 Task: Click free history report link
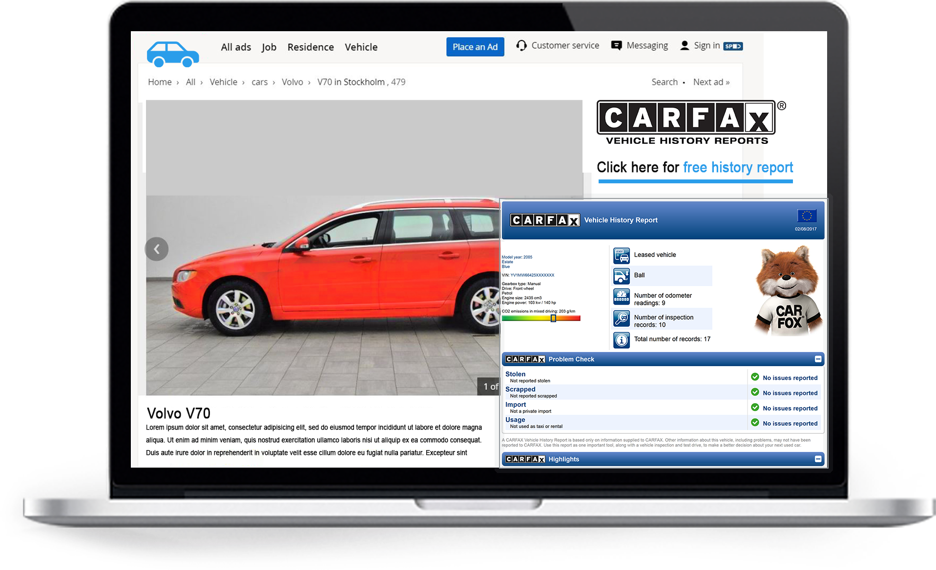(738, 167)
